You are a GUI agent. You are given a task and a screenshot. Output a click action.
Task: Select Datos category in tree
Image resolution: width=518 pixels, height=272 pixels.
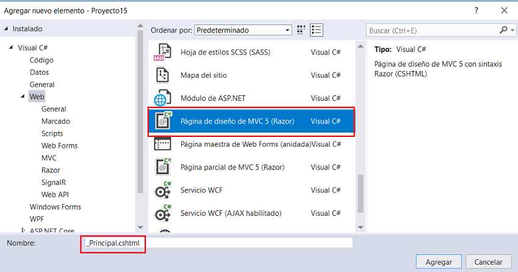(39, 72)
